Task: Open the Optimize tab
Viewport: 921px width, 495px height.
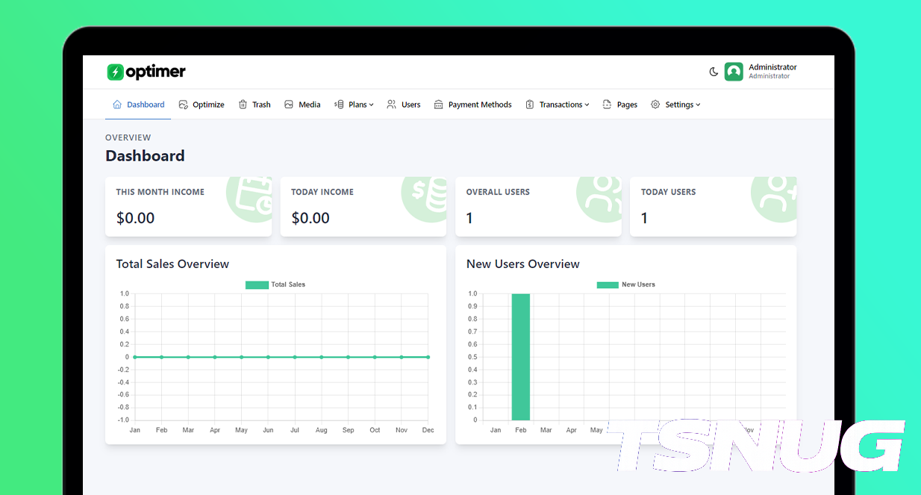Action: (208, 105)
